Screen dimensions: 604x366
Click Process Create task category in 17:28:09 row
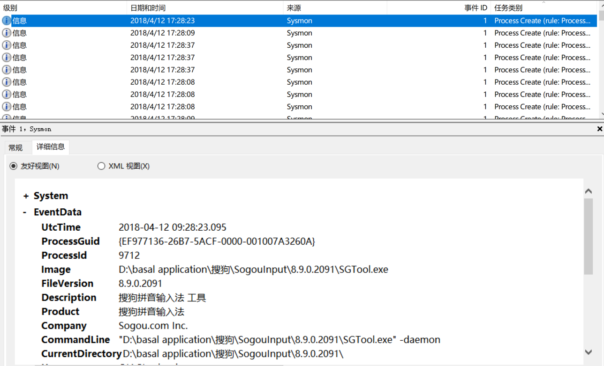543,33
